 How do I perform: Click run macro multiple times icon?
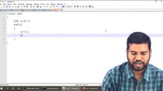coord(83,7)
